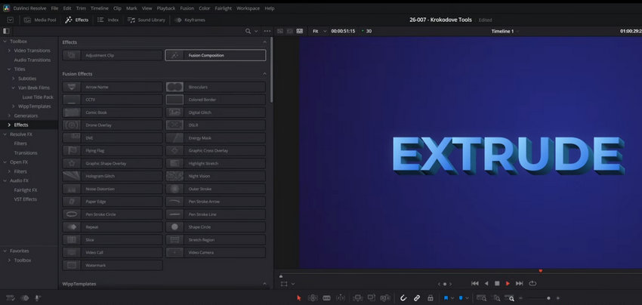Select the Fusion Composition effect
This screenshot has height=305, width=642.
[215, 55]
